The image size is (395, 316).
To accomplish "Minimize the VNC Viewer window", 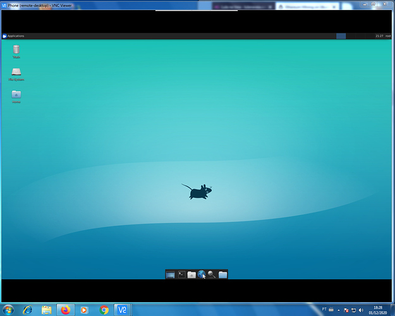I will 365,4.
